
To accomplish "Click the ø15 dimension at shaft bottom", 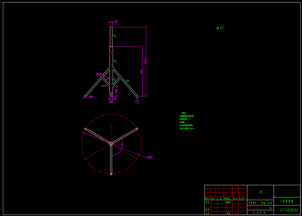I will pos(115,98).
